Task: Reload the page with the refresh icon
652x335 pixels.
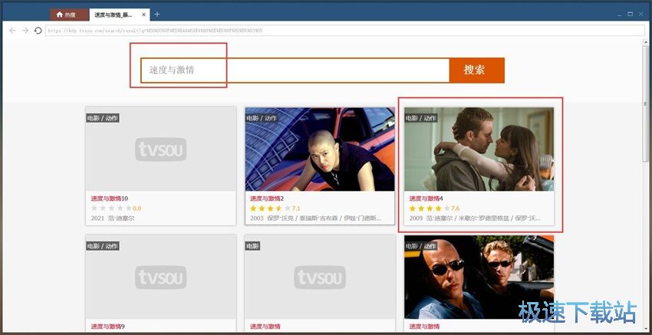Action: [x=38, y=31]
